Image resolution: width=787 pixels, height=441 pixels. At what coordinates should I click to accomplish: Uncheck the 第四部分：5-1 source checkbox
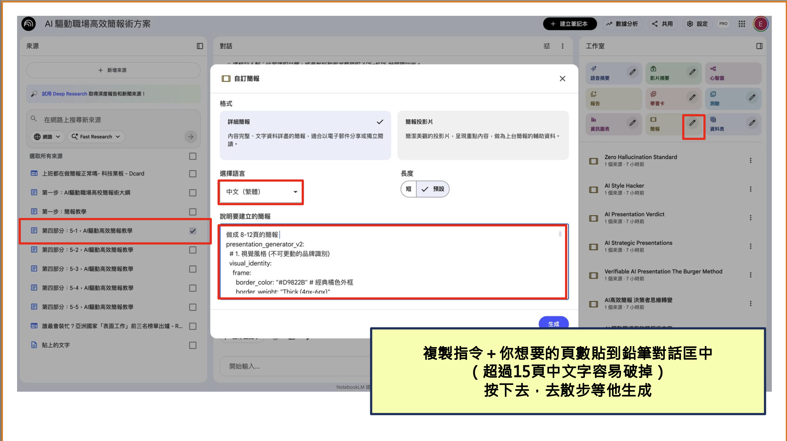pos(193,231)
